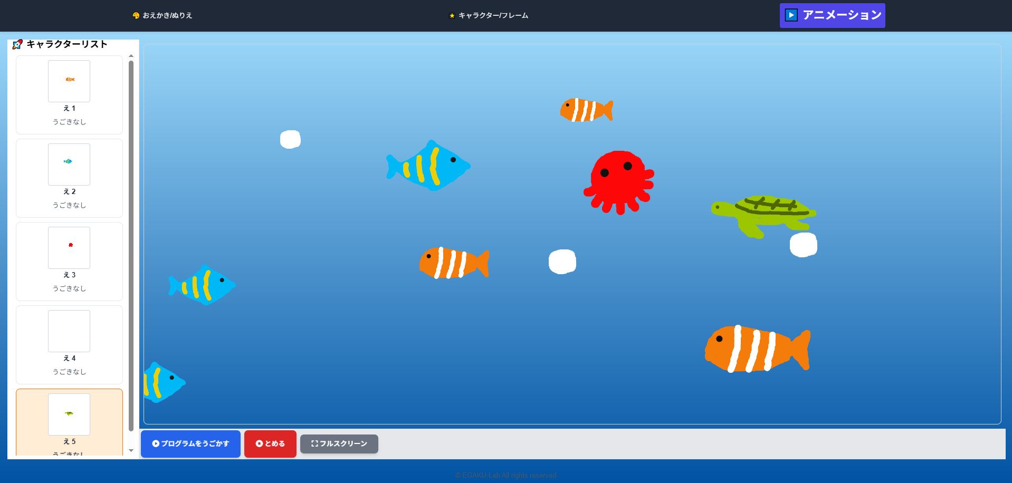
Task: Select character え1 orange fish thumbnail
Action: coord(69,81)
